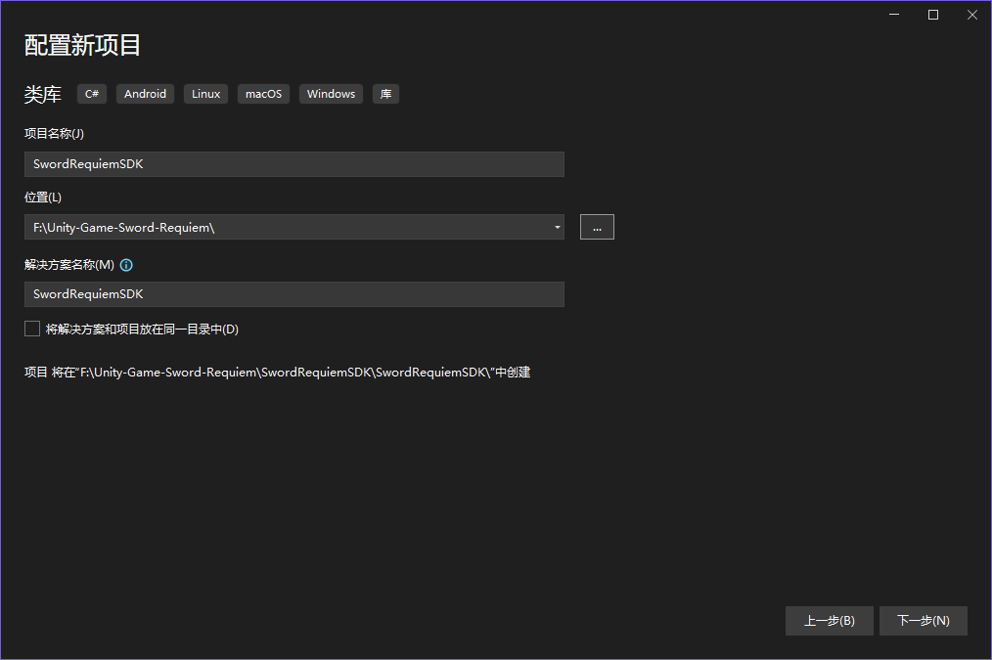Click the info icon beside 解决方案名称
The width and height of the screenshot is (992, 660).
pyautogui.click(x=126, y=265)
